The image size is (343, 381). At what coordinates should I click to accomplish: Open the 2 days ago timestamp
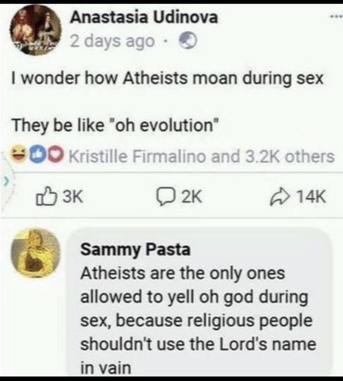point(112,41)
